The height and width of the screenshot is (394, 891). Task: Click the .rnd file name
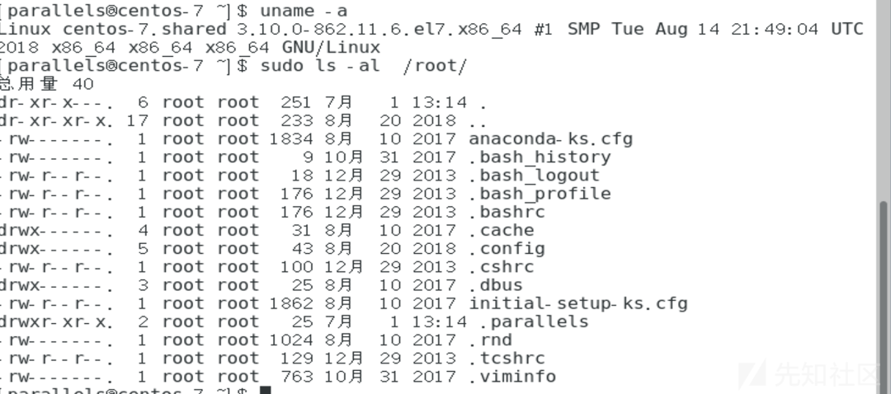tap(490, 340)
